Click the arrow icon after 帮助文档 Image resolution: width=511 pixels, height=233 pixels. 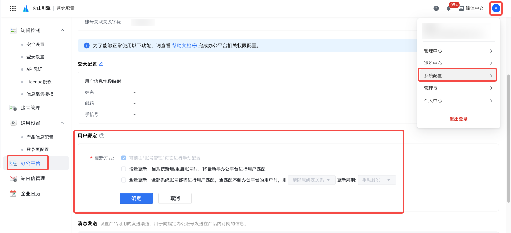coord(194,45)
